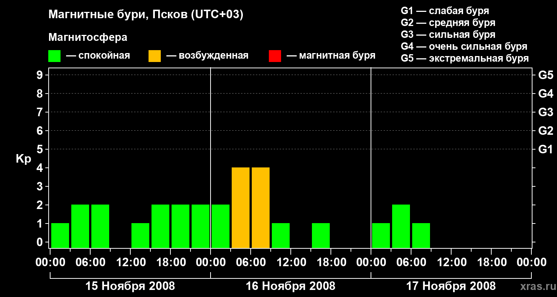
Task: Select the chart title 'Магнитные бури, Псков (UTC+03)'
Action: point(146,15)
